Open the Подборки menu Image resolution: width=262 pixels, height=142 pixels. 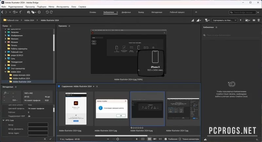coord(42,7)
